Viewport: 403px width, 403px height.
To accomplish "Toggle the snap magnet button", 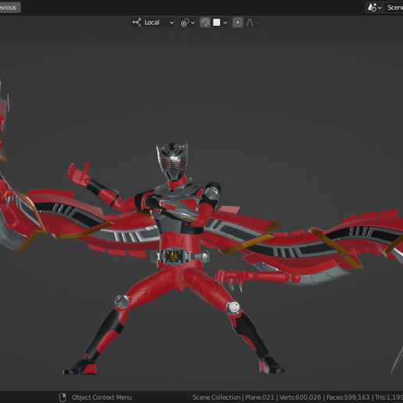I will 205,23.
